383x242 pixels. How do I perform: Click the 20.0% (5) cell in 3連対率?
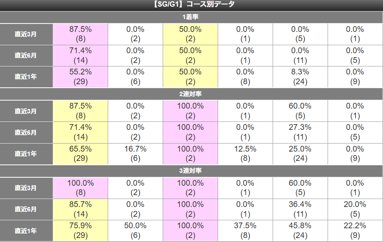355,209
